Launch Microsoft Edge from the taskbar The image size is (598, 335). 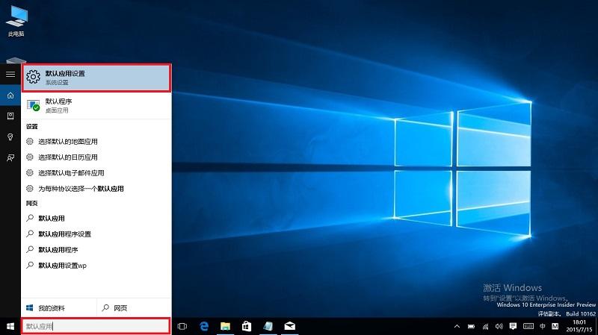[204, 326]
